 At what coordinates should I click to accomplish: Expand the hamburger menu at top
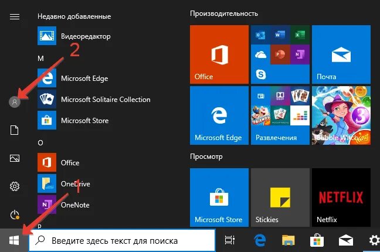pyautogui.click(x=15, y=16)
